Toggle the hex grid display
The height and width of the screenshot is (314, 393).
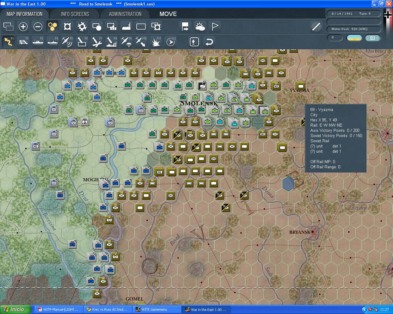[x=53, y=27]
